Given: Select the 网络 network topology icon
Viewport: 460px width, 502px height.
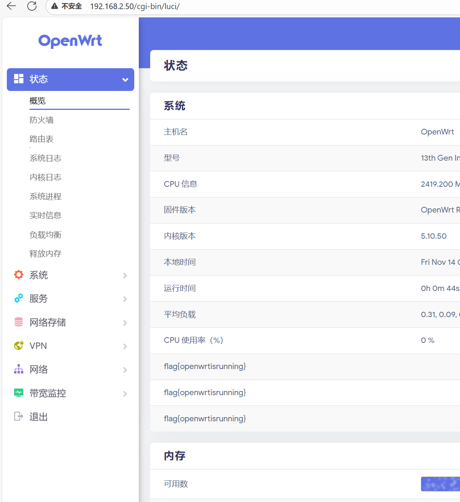Looking at the screenshot, I should point(18,369).
